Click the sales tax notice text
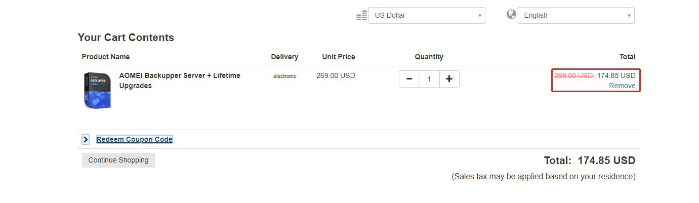The image size is (699, 203). point(543,177)
